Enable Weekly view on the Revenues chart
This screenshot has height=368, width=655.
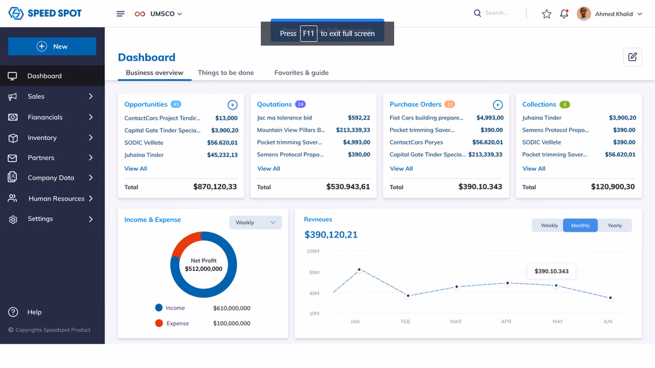point(548,225)
